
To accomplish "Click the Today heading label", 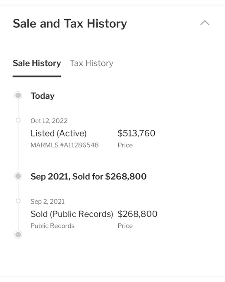I will [43, 96].
